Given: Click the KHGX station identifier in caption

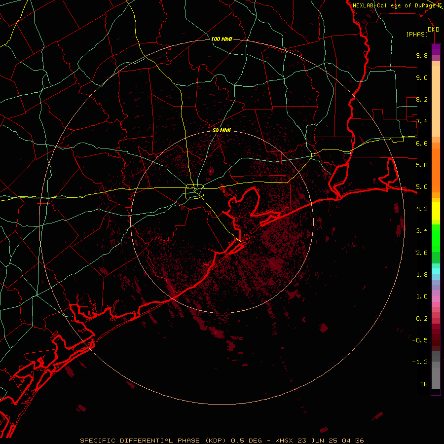Looking at the screenshot, I should [x=285, y=441].
